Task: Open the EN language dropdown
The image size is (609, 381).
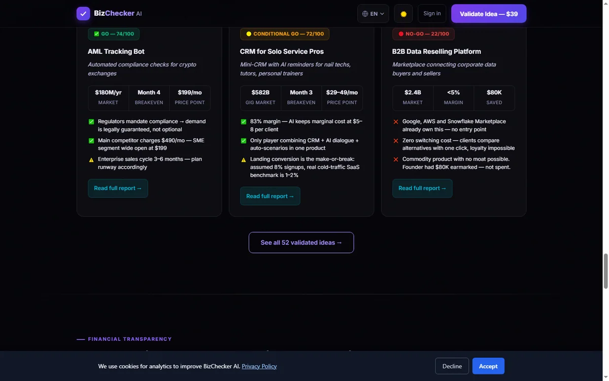Action: pos(373,14)
